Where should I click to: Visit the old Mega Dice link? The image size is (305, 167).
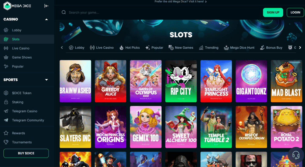[x=181, y=2]
